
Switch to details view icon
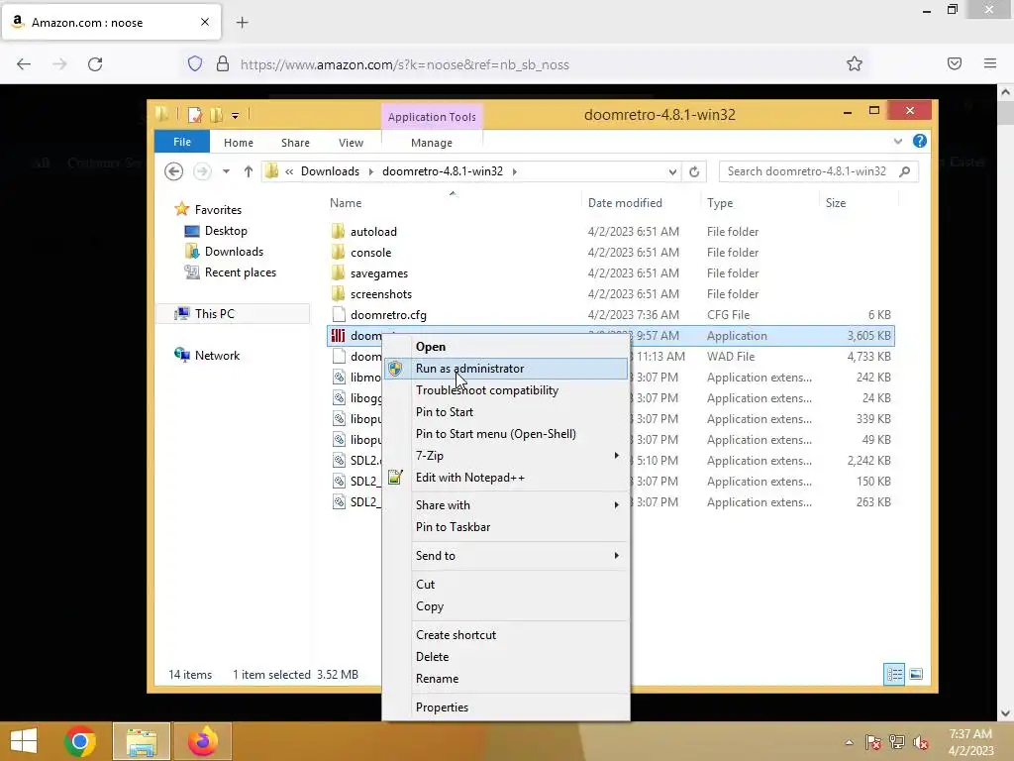tap(894, 674)
